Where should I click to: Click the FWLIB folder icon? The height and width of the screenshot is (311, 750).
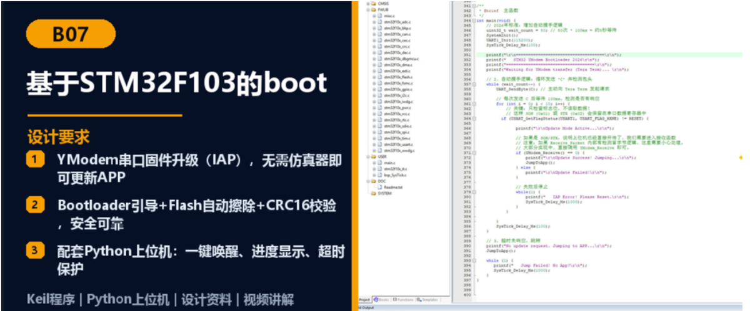point(373,9)
